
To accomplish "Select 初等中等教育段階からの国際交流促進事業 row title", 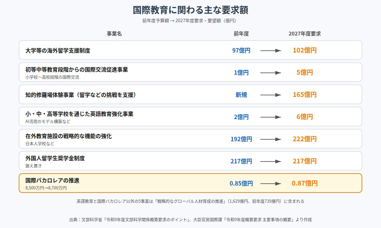I will coord(77,70).
